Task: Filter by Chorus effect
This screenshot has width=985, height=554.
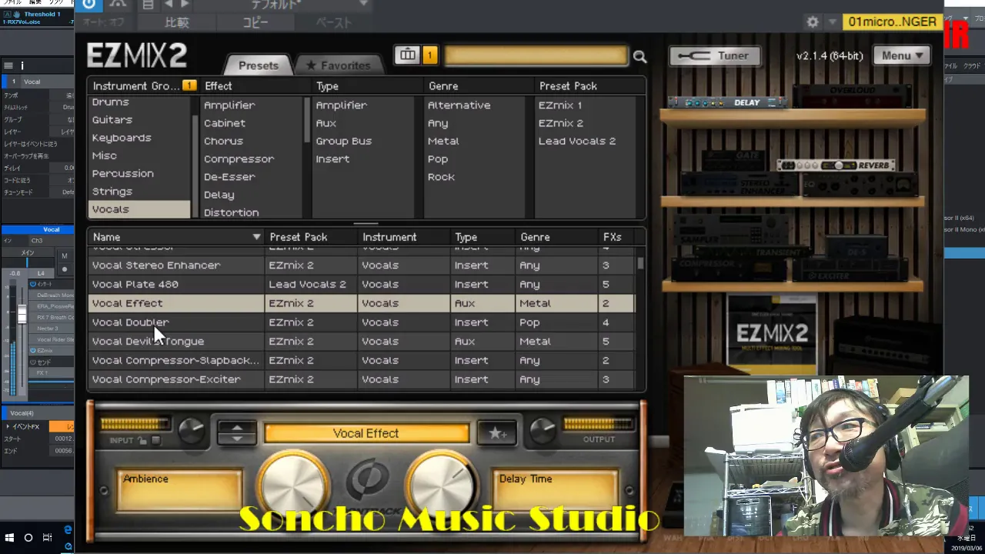Action: pyautogui.click(x=223, y=141)
